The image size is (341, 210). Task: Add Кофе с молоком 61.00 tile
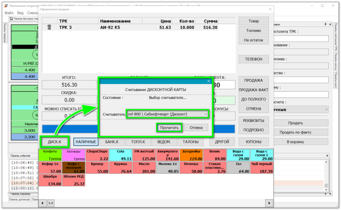click(74, 168)
